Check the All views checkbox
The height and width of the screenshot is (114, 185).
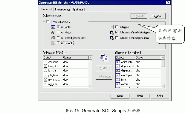click(x=58, y=32)
